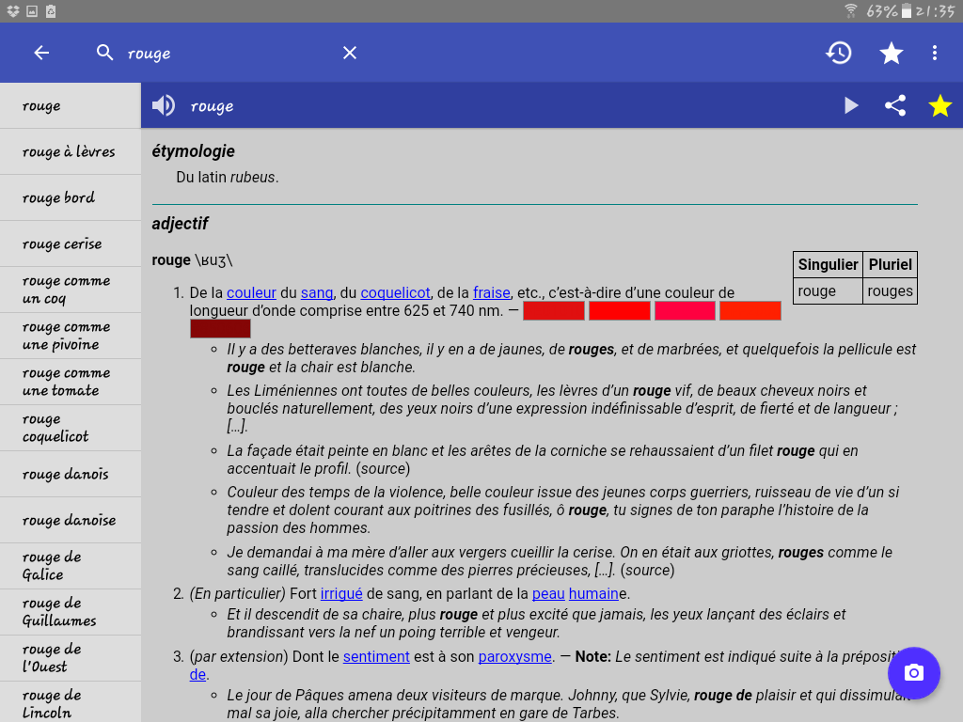The width and height of the screenshot is (963, 722).
Task: Click the singular 'rouge' table cell
Action: [x=828, y=291]
